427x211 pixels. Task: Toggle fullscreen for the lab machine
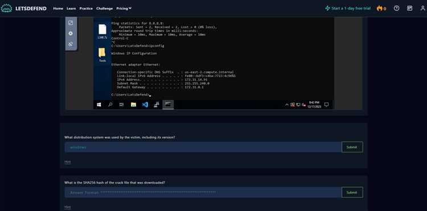(x=71, y=23)
